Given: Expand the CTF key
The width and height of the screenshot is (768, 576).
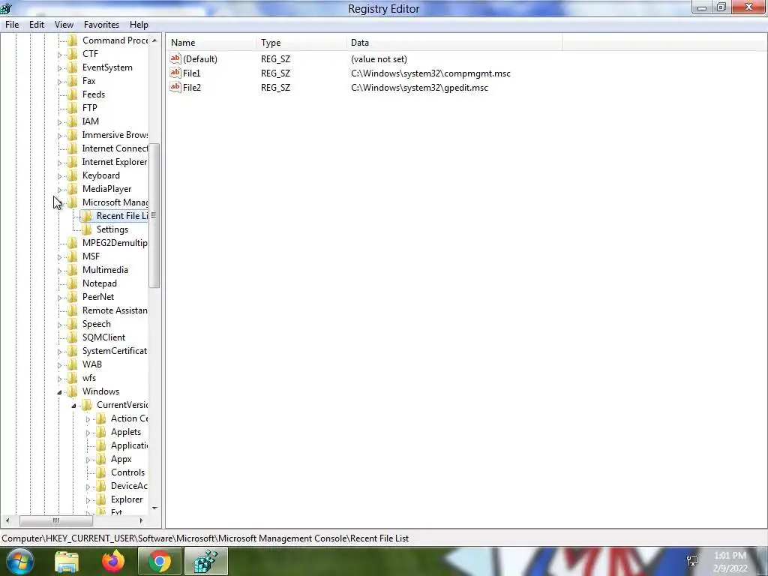Looking at the screenshot, I should (59, 54).
